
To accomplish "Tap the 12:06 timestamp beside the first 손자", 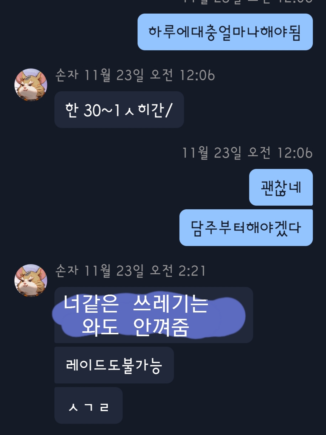I will coord(197,75).
